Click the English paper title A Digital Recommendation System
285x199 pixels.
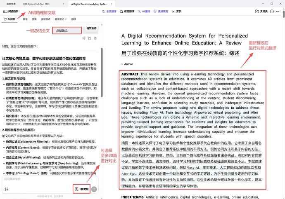pos(185,39)
